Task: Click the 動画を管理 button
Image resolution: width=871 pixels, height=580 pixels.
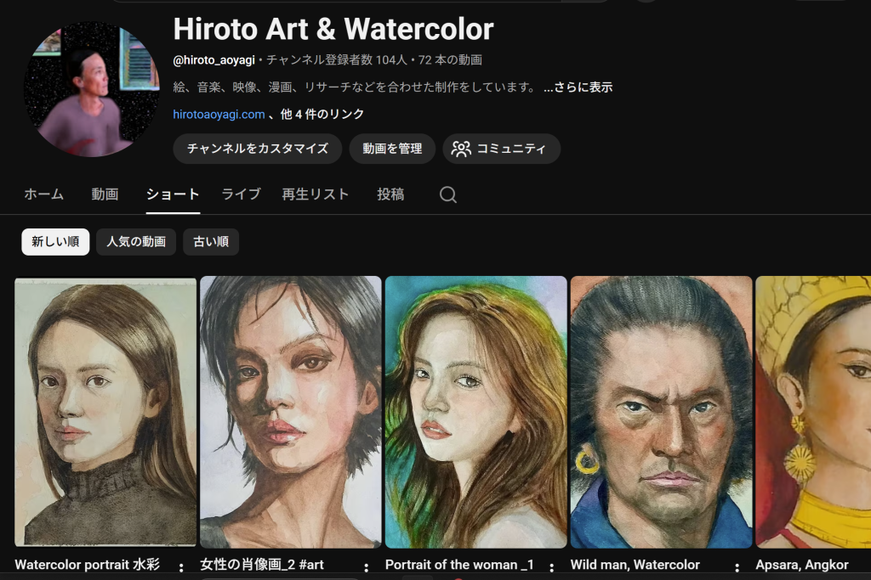Action: [392, 149]
